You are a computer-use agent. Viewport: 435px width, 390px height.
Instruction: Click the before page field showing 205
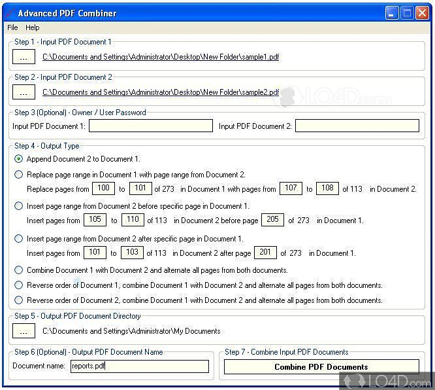pyautogui.click(x=272, y=221)
